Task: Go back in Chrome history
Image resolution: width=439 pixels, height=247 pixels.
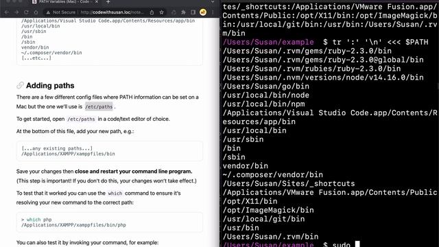Action: pyautogui.click(x=7, y=12)
